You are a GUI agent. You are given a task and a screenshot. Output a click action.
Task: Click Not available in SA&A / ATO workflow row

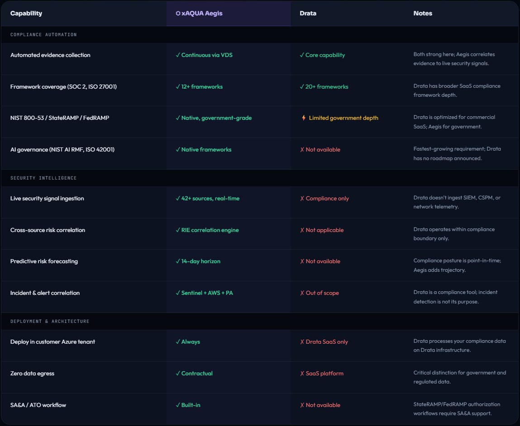tap(320, 405)
